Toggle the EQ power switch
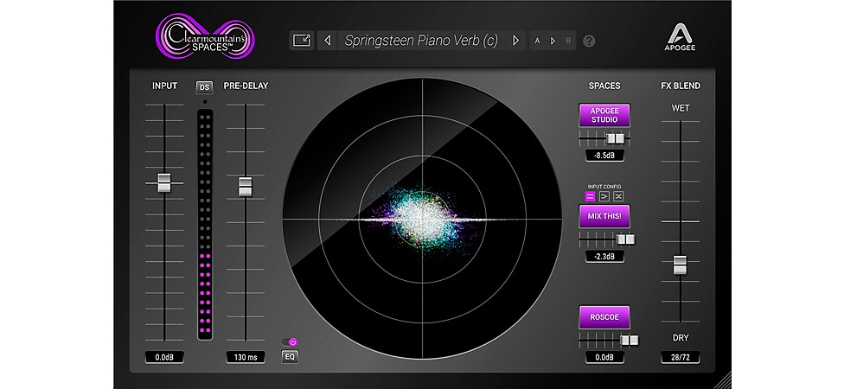The width and height of the screenshot is (844, 389). click(290, 342)
